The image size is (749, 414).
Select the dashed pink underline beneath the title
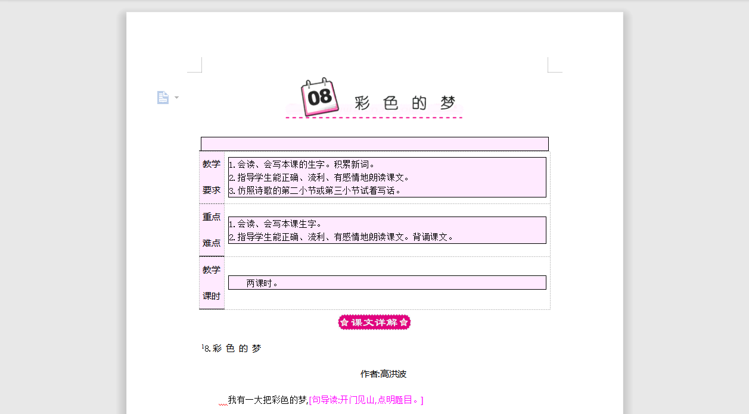[x=374, y=118]
